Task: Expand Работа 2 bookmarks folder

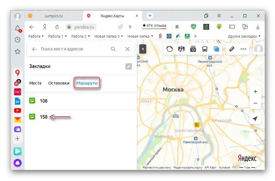Action: coord(81,36)
